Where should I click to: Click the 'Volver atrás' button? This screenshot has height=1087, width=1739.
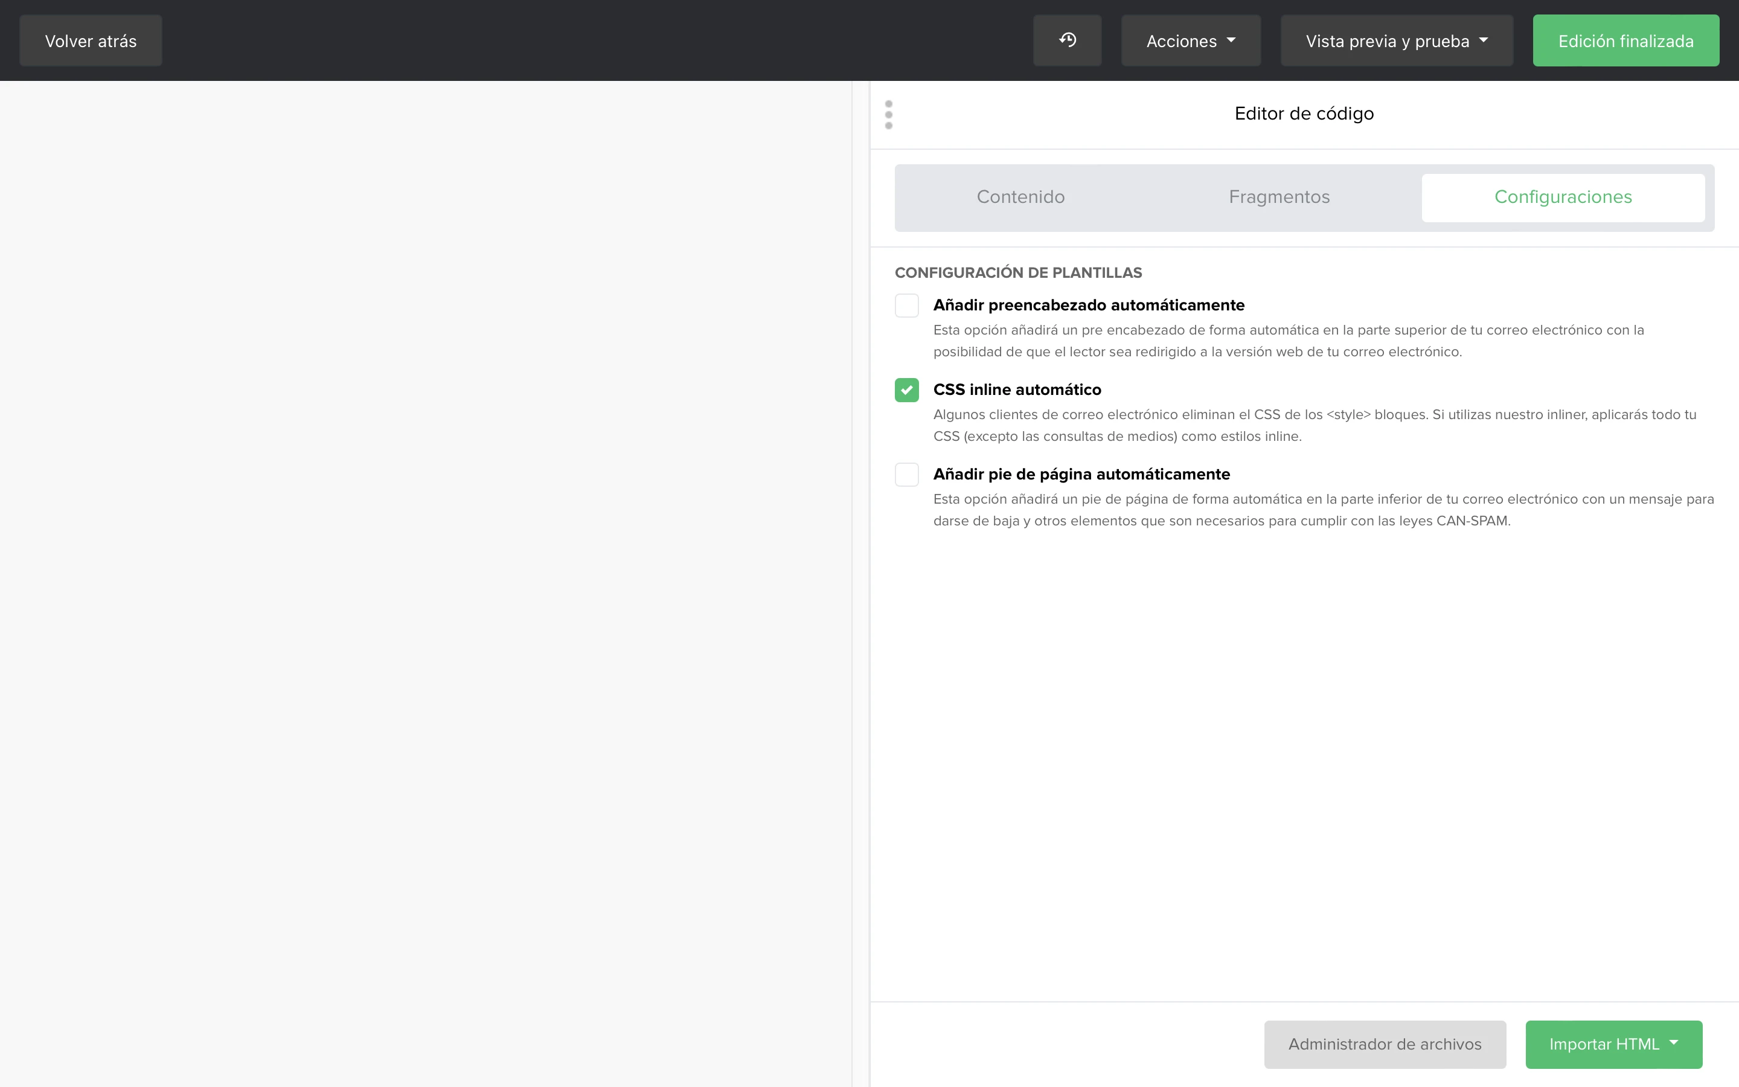pyautogui.click(x=91, y=41)
